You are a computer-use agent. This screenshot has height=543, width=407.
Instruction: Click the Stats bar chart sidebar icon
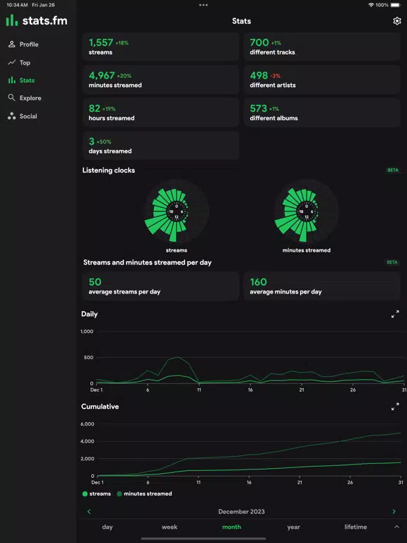[12, 80]
